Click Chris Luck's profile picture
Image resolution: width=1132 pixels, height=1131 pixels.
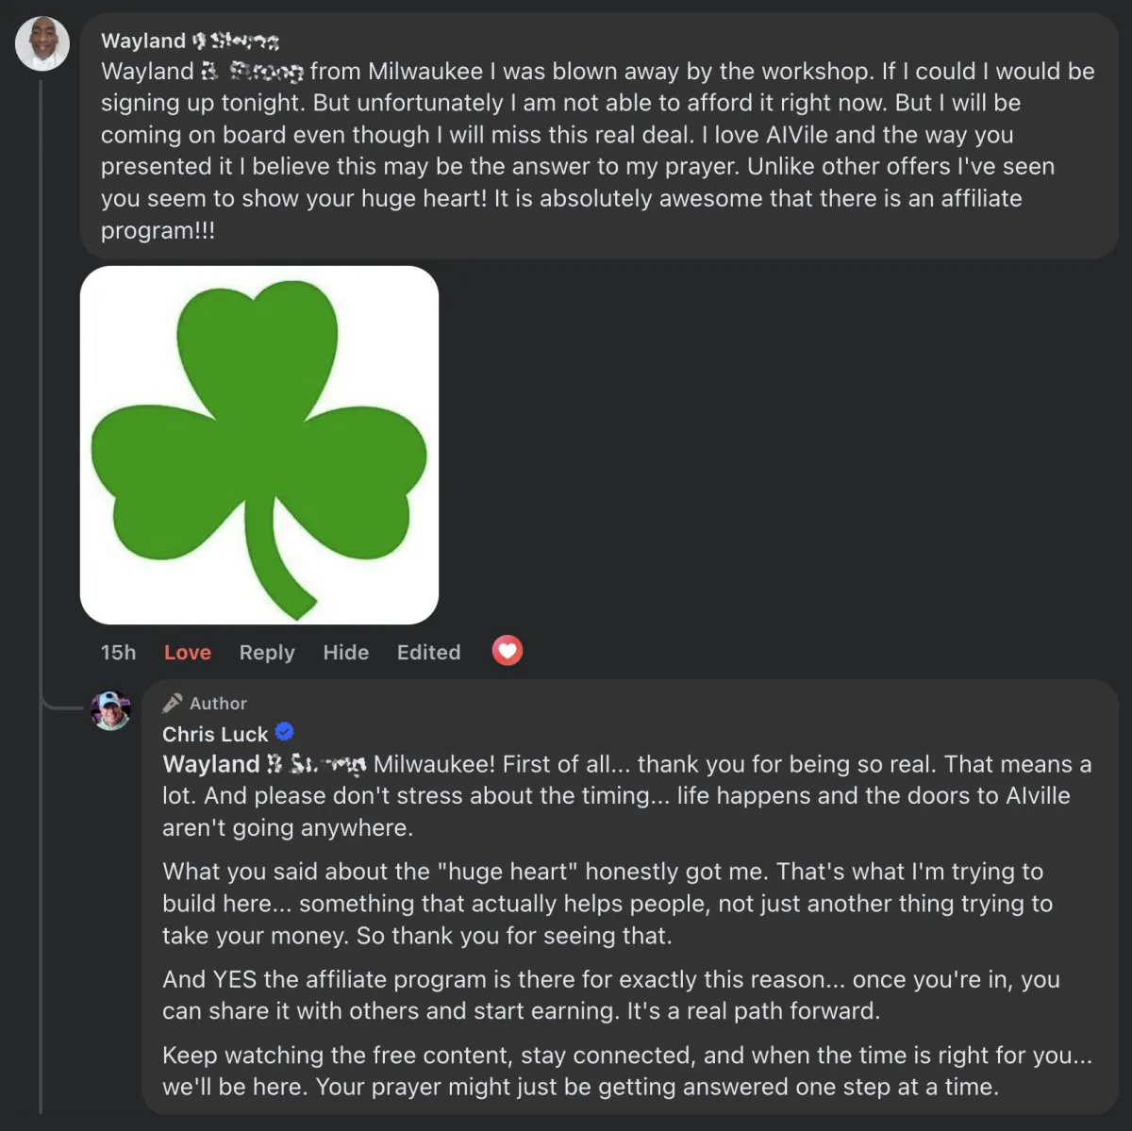point(110,710)
